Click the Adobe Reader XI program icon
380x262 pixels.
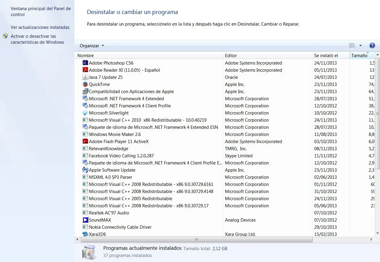85,70
